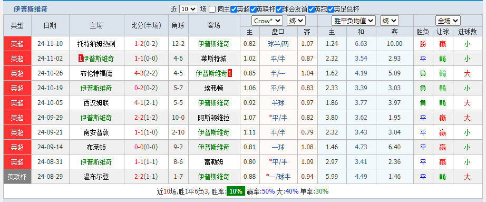486x202 pixels.
Task: Open the recent matches count dropdown showing 10
Action: click(x=189, y=9)
